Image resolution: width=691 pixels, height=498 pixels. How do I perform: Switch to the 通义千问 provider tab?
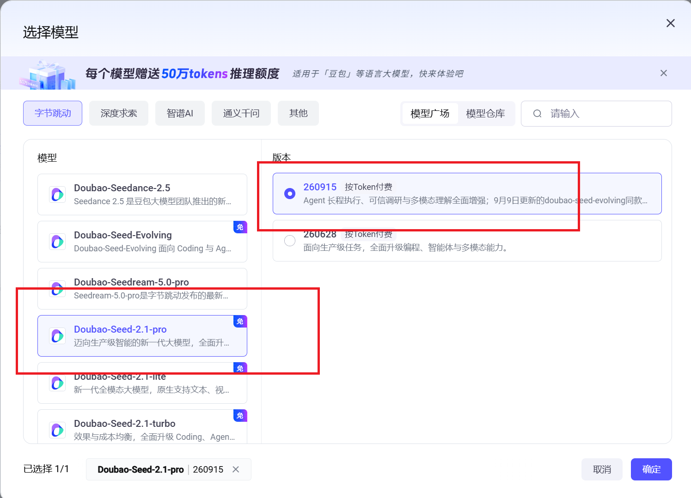pyautogui.click(x=241, y=113)
